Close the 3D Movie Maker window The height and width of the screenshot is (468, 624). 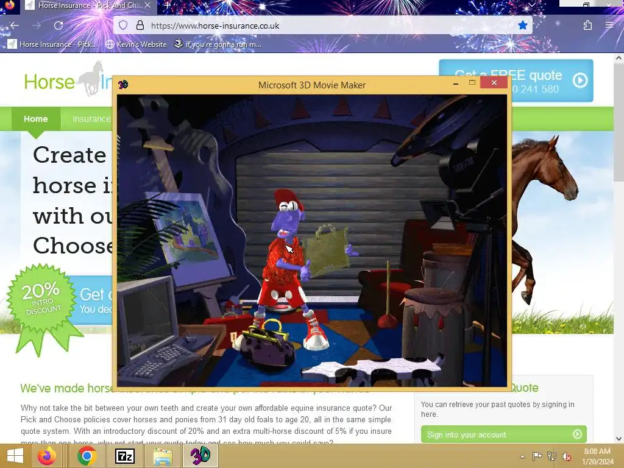point(494,82)
